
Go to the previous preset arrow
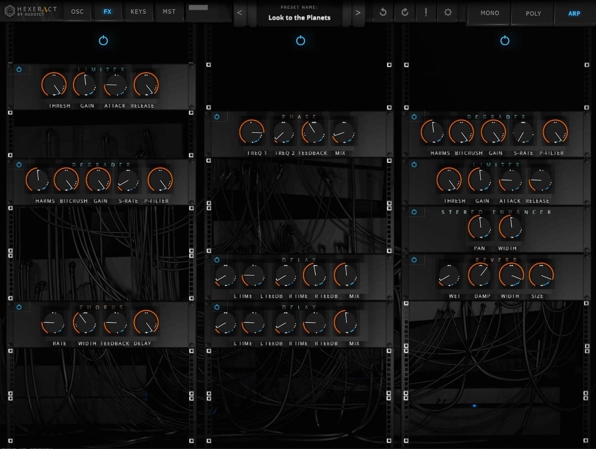pos(240,13)
